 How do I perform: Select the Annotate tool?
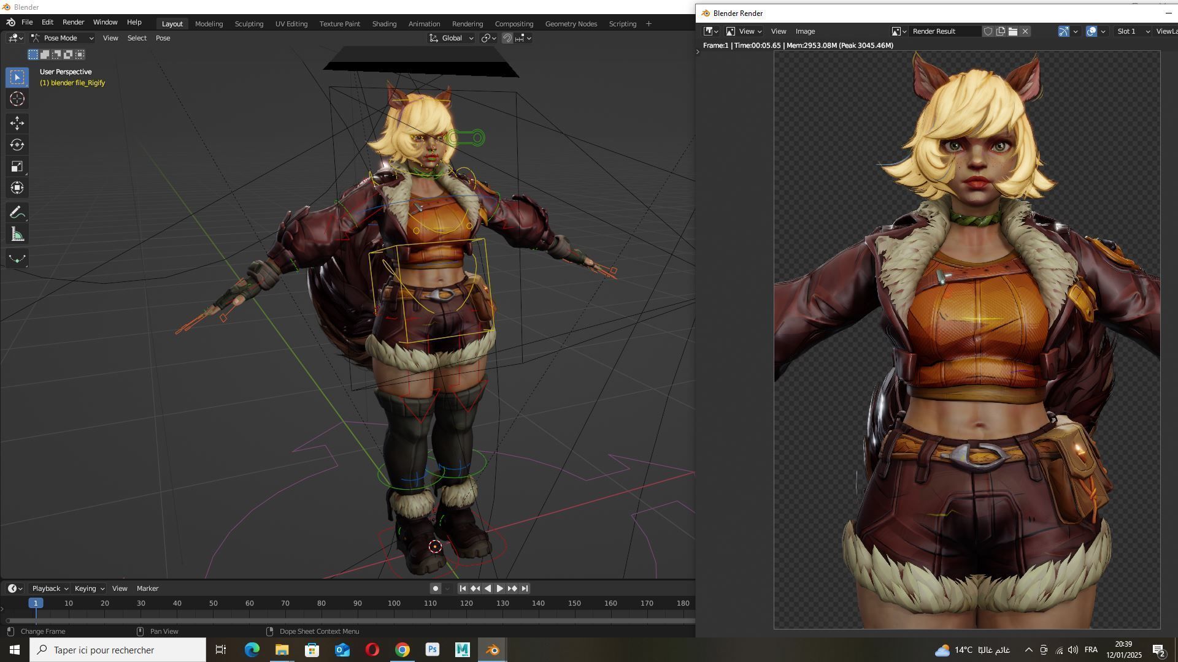(17, 213)
